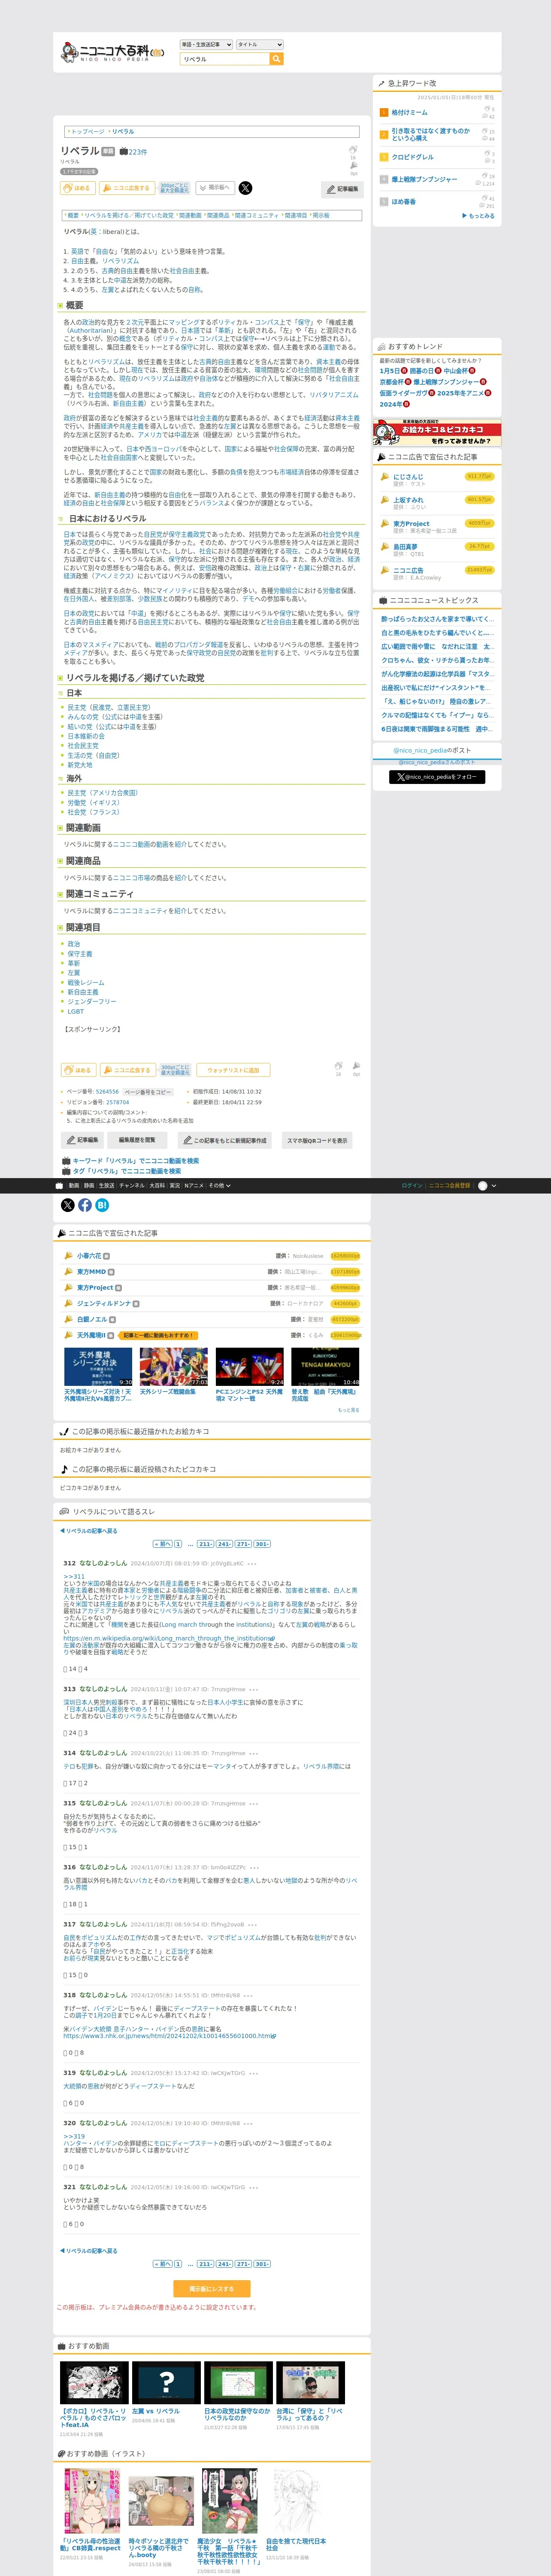Open 大百科 in the black navigation bar
The image size is (551, 2576).
tap(157, 1186)
